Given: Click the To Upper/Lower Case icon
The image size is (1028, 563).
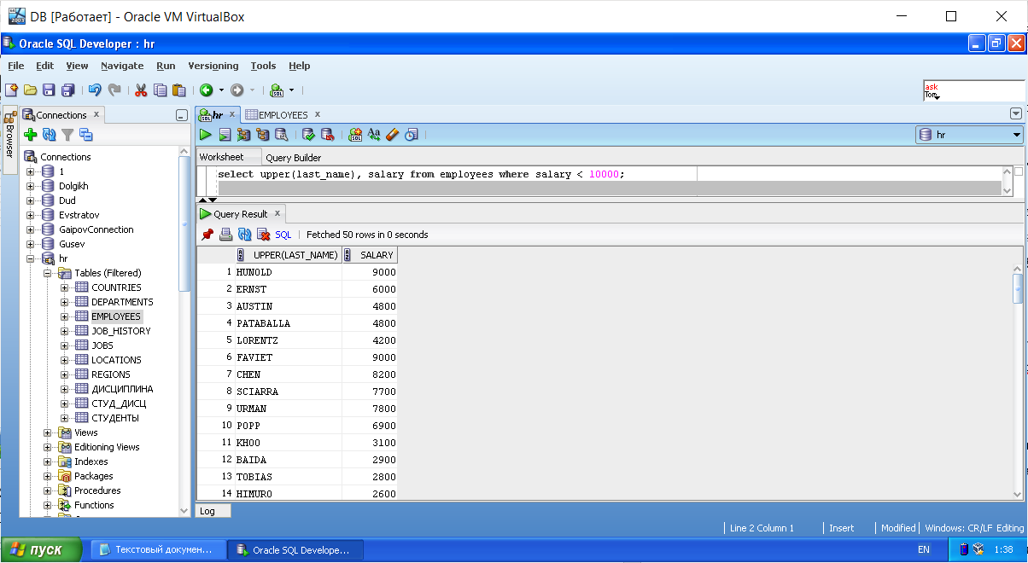Looking at the screenshot, I should click(374, 134).
